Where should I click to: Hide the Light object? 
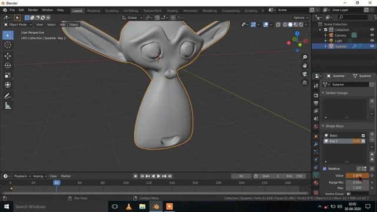[x=372, y=41]
